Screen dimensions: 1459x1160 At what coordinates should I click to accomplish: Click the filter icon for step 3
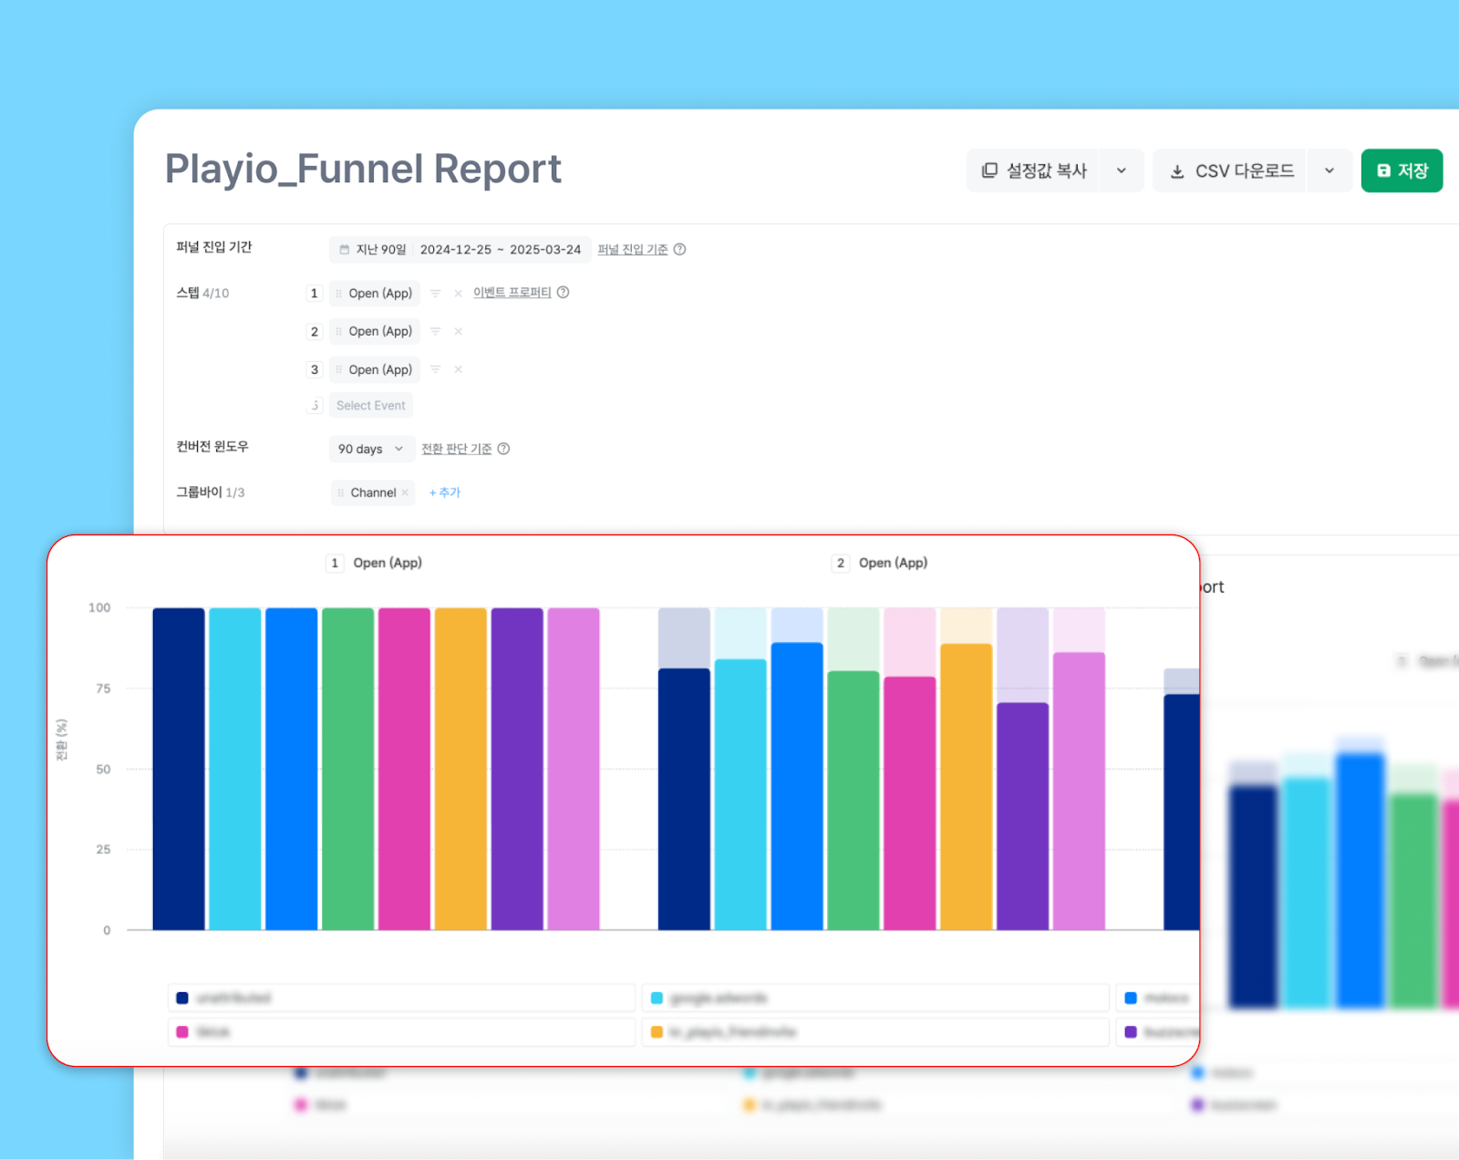click(435, 370)
